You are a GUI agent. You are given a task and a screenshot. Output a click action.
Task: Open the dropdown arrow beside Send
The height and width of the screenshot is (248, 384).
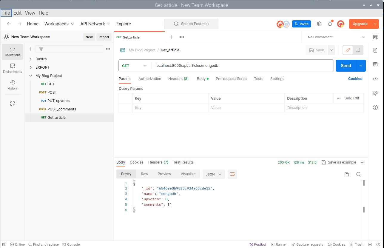361,66
